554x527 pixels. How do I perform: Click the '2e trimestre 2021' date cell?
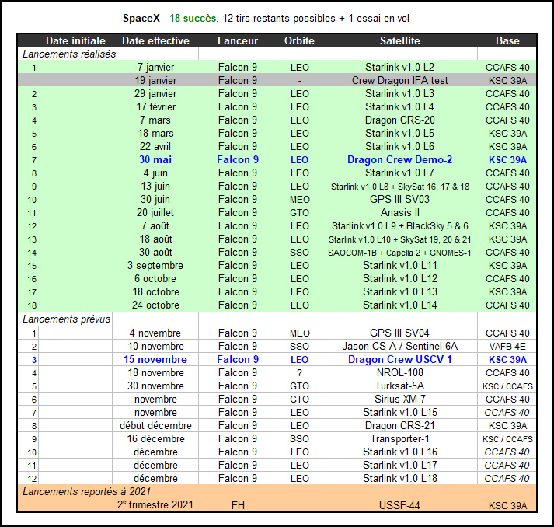(x=155, y=504)
